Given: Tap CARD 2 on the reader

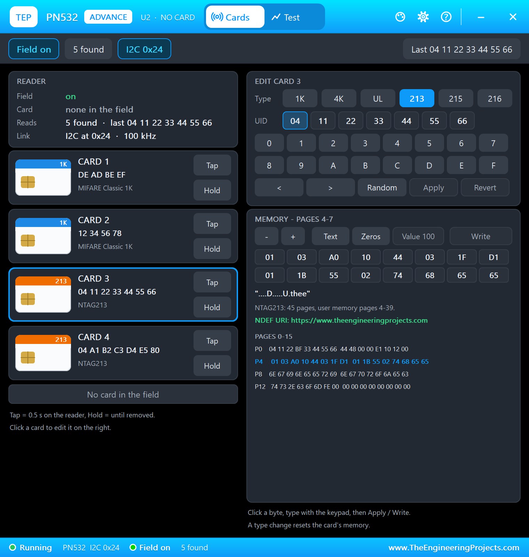Looking at the screenshot, I should 212,223.
